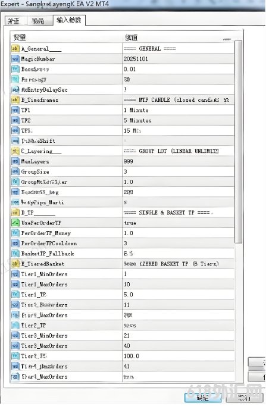Select the TF1 parameter icon
Image resolution: width=266 pixels, height=406 pixels.
(x=15, y=110)
